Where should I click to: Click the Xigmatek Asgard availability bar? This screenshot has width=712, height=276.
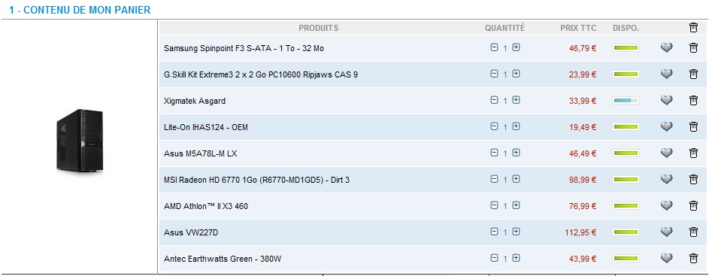pos(626,100)
